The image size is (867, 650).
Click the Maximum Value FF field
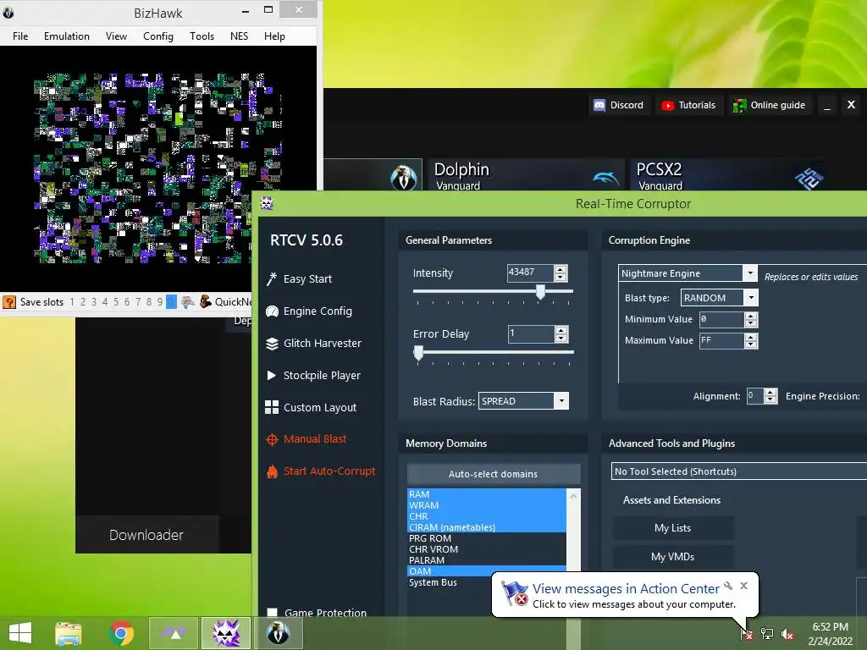[721, 340]
